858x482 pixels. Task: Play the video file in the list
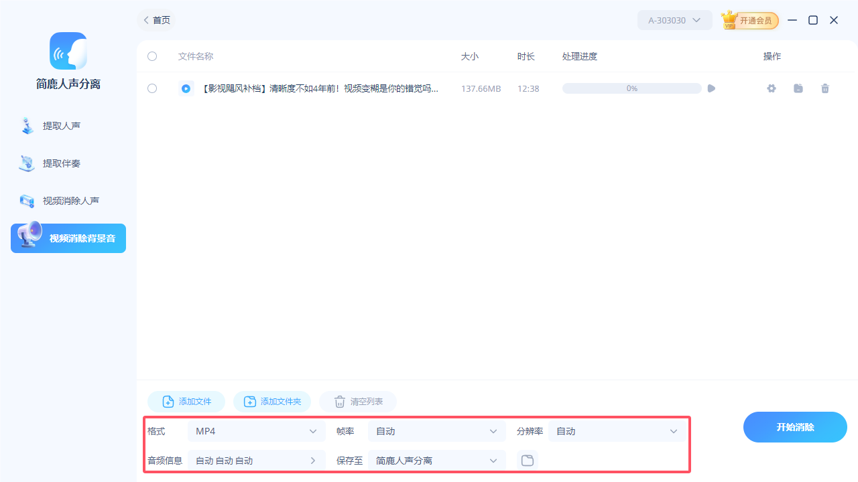(x=711, y=88)
